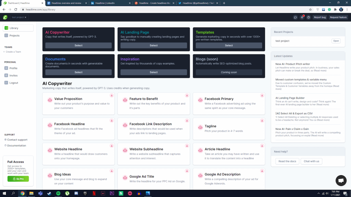The height and width of the screenshot is (197, 351).
Task: Click the robot icon on Website Headline card
Action: (x=50, y=150)
